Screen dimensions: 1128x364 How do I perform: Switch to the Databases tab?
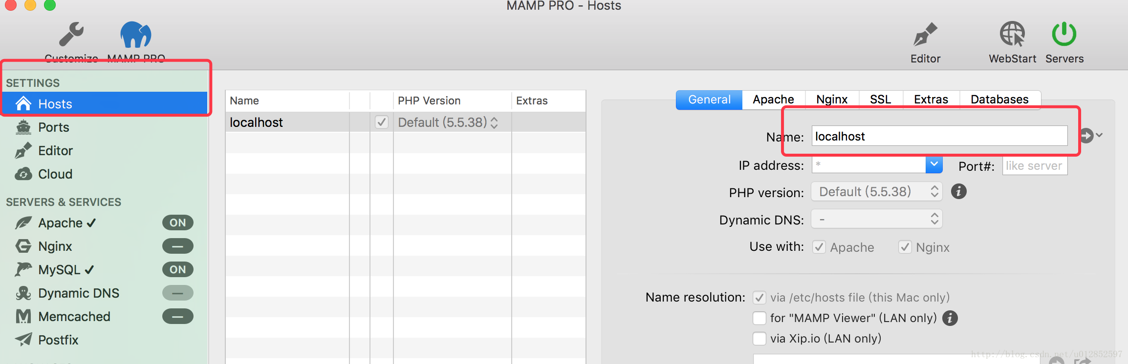[x=999, y=100]
